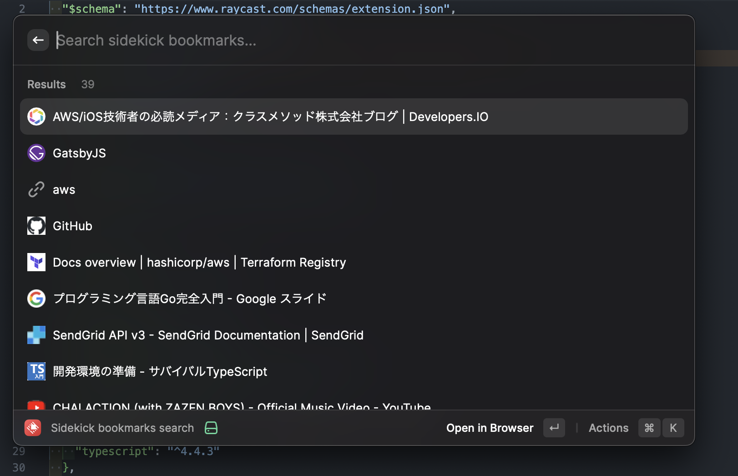
Task: Click the Developers.IO favicon icon
Action: tap(36, 116)
